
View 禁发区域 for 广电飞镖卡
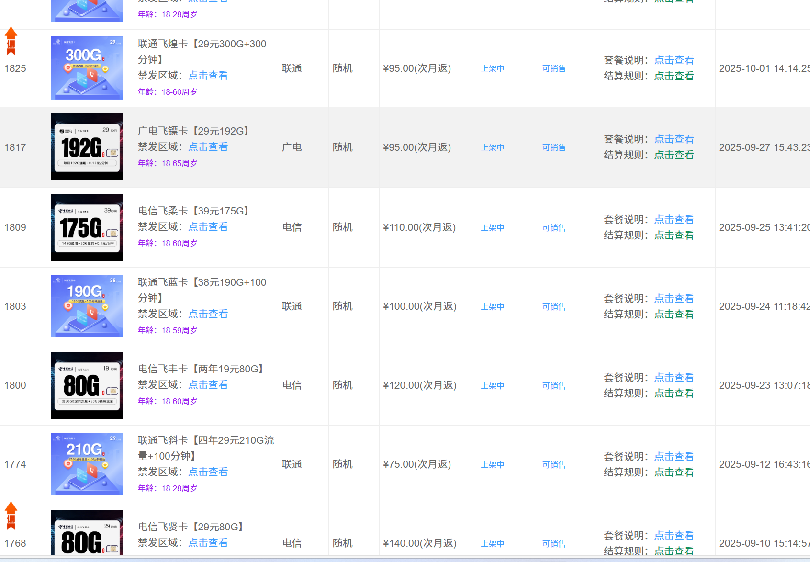click(208, 147)
